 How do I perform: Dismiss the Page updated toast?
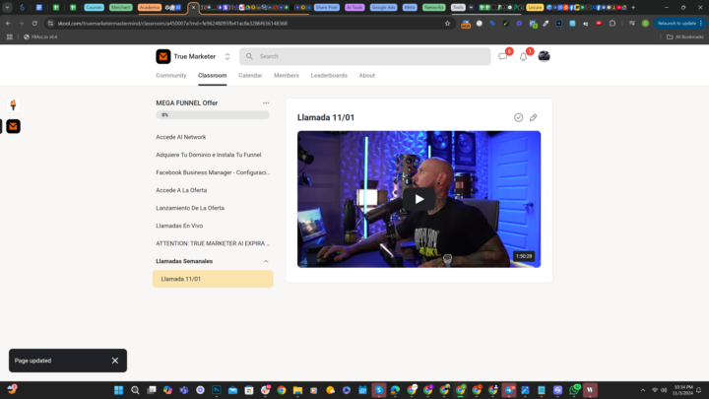[115, 361]
